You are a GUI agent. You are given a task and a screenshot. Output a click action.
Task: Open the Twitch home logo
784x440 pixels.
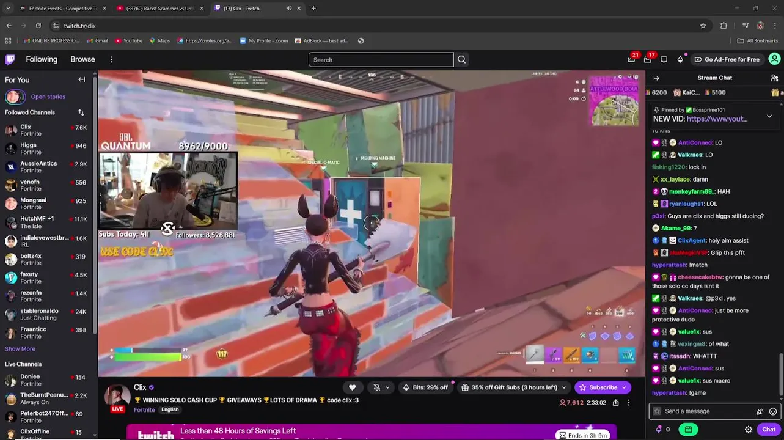[x=10, y=59]
